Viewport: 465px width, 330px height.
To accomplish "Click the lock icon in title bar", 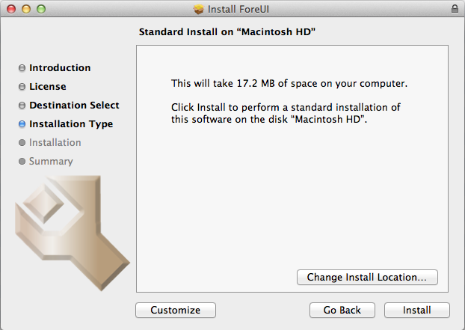I will pyautogui.click(x=455, y=9).
